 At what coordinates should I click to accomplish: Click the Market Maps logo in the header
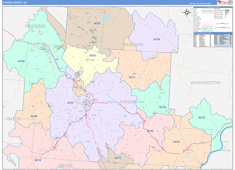[x=222, y=2]
